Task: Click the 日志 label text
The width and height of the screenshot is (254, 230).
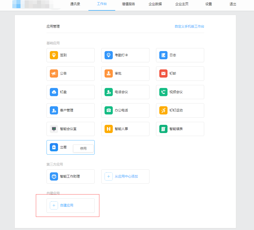Action: pos(173,55)
